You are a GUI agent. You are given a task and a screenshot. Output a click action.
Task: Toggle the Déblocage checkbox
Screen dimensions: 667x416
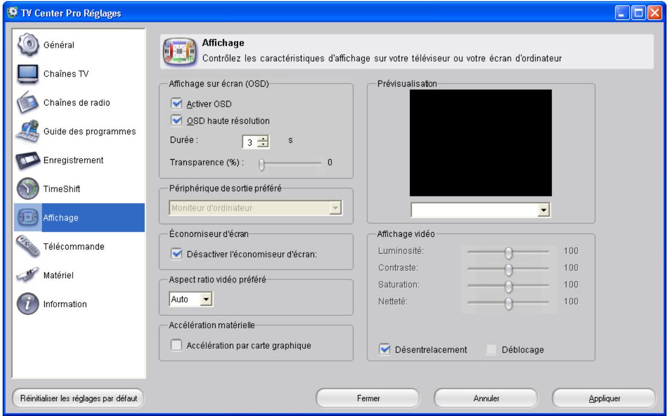[491, 349]
